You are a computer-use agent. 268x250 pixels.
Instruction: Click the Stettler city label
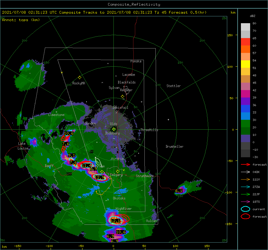tap(174, 86)
